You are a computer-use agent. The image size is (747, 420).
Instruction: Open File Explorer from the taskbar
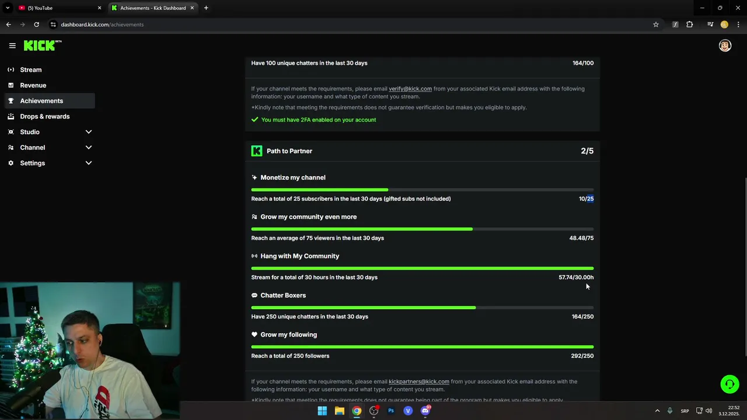pos(339,411)
